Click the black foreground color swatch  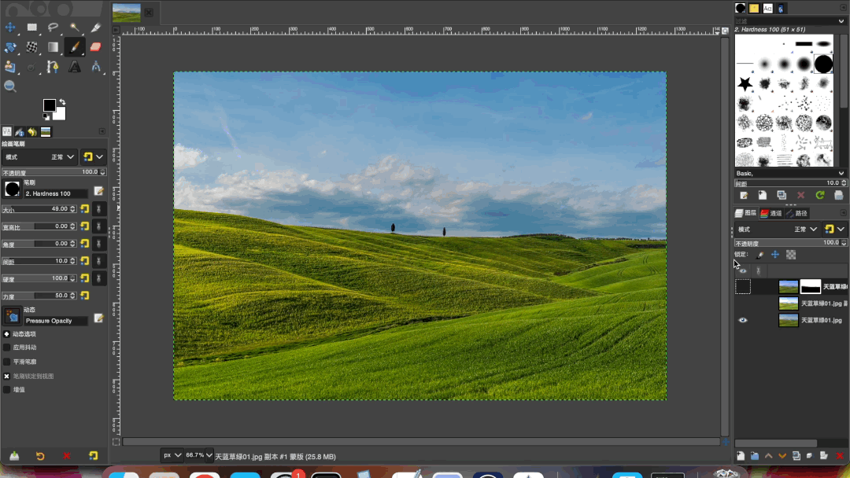click(x=50, y=105)
